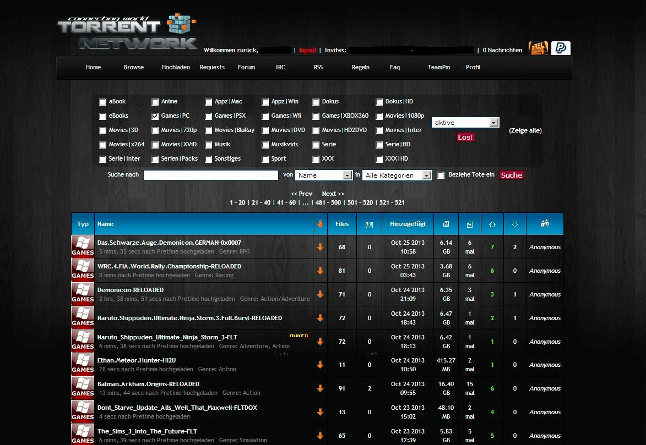Sort by comments column icon
Image resolution: width=646 pixels, height=445 pixels.
click(x=369, y=224)
